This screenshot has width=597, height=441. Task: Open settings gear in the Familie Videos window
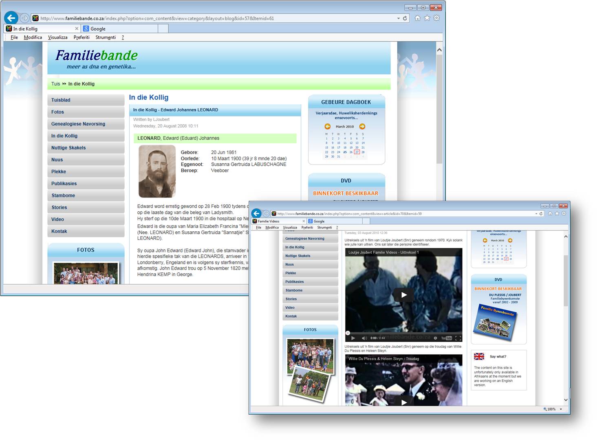564,213
